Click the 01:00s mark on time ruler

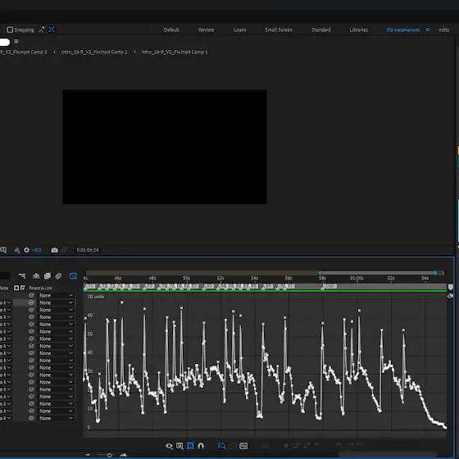(357, 278)
